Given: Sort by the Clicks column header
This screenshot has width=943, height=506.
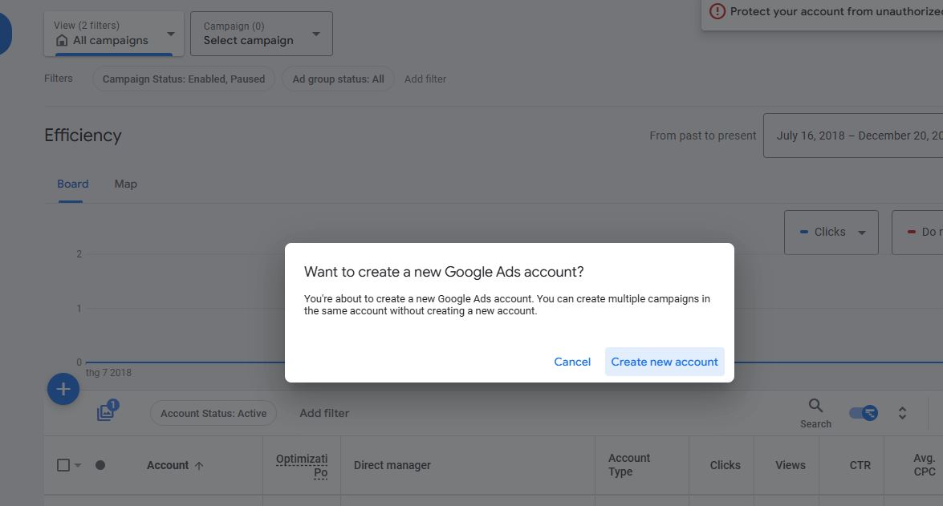Looking at the screenshot, I should [x=725, y=465].
